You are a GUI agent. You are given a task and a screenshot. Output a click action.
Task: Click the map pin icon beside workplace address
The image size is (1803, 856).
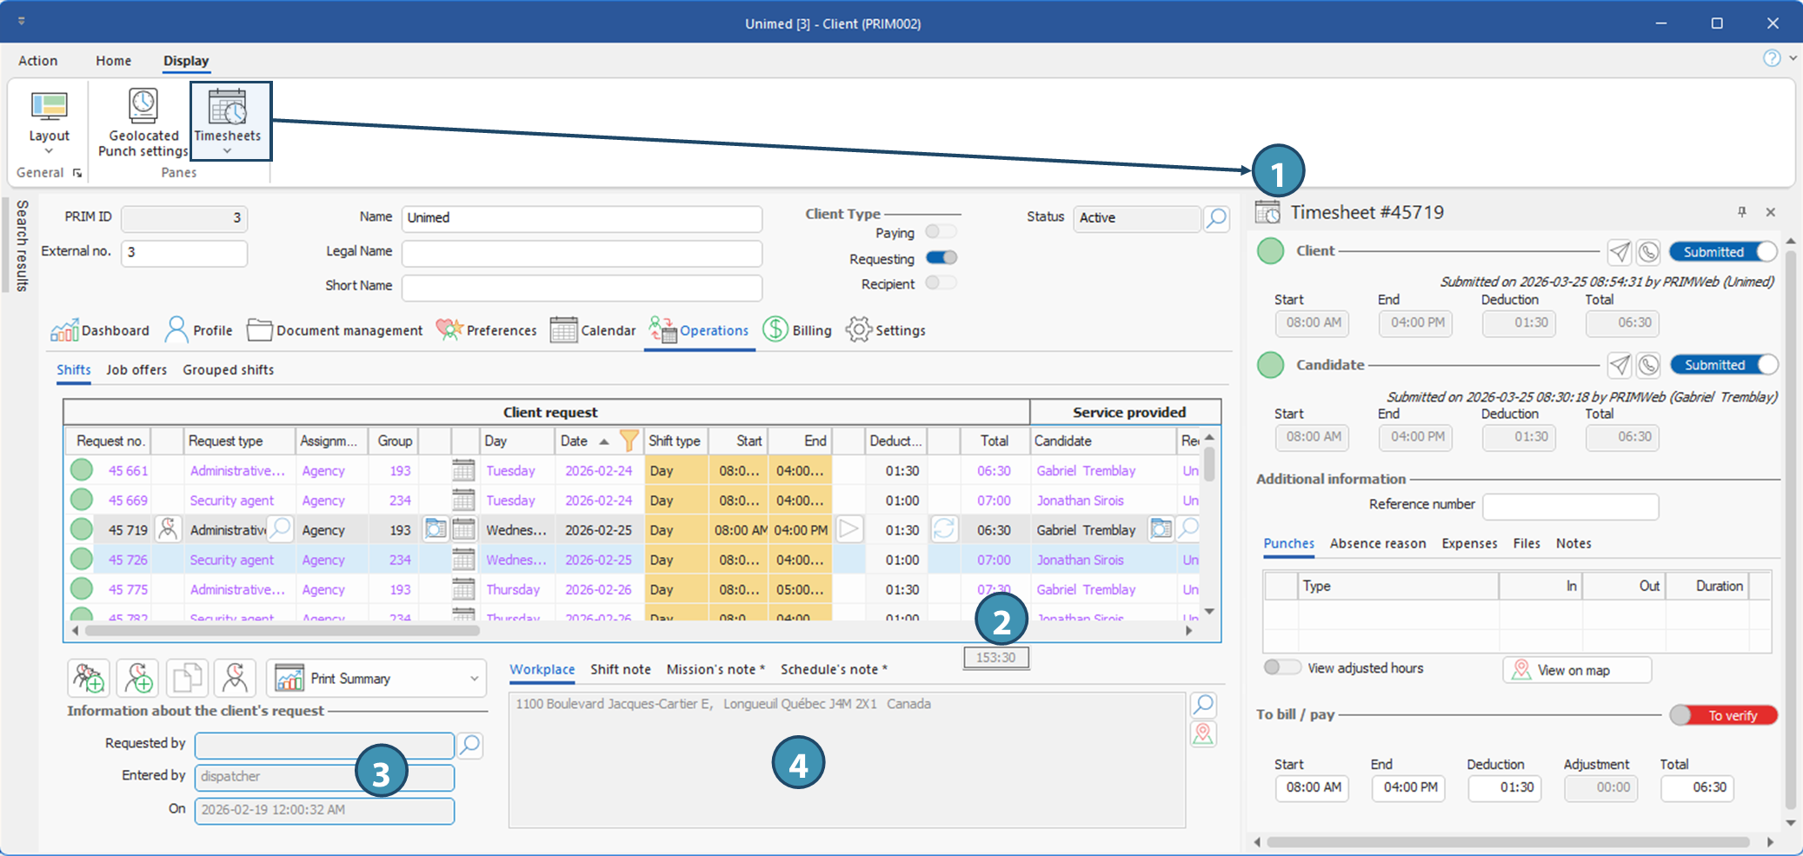tap(1203, 734)
